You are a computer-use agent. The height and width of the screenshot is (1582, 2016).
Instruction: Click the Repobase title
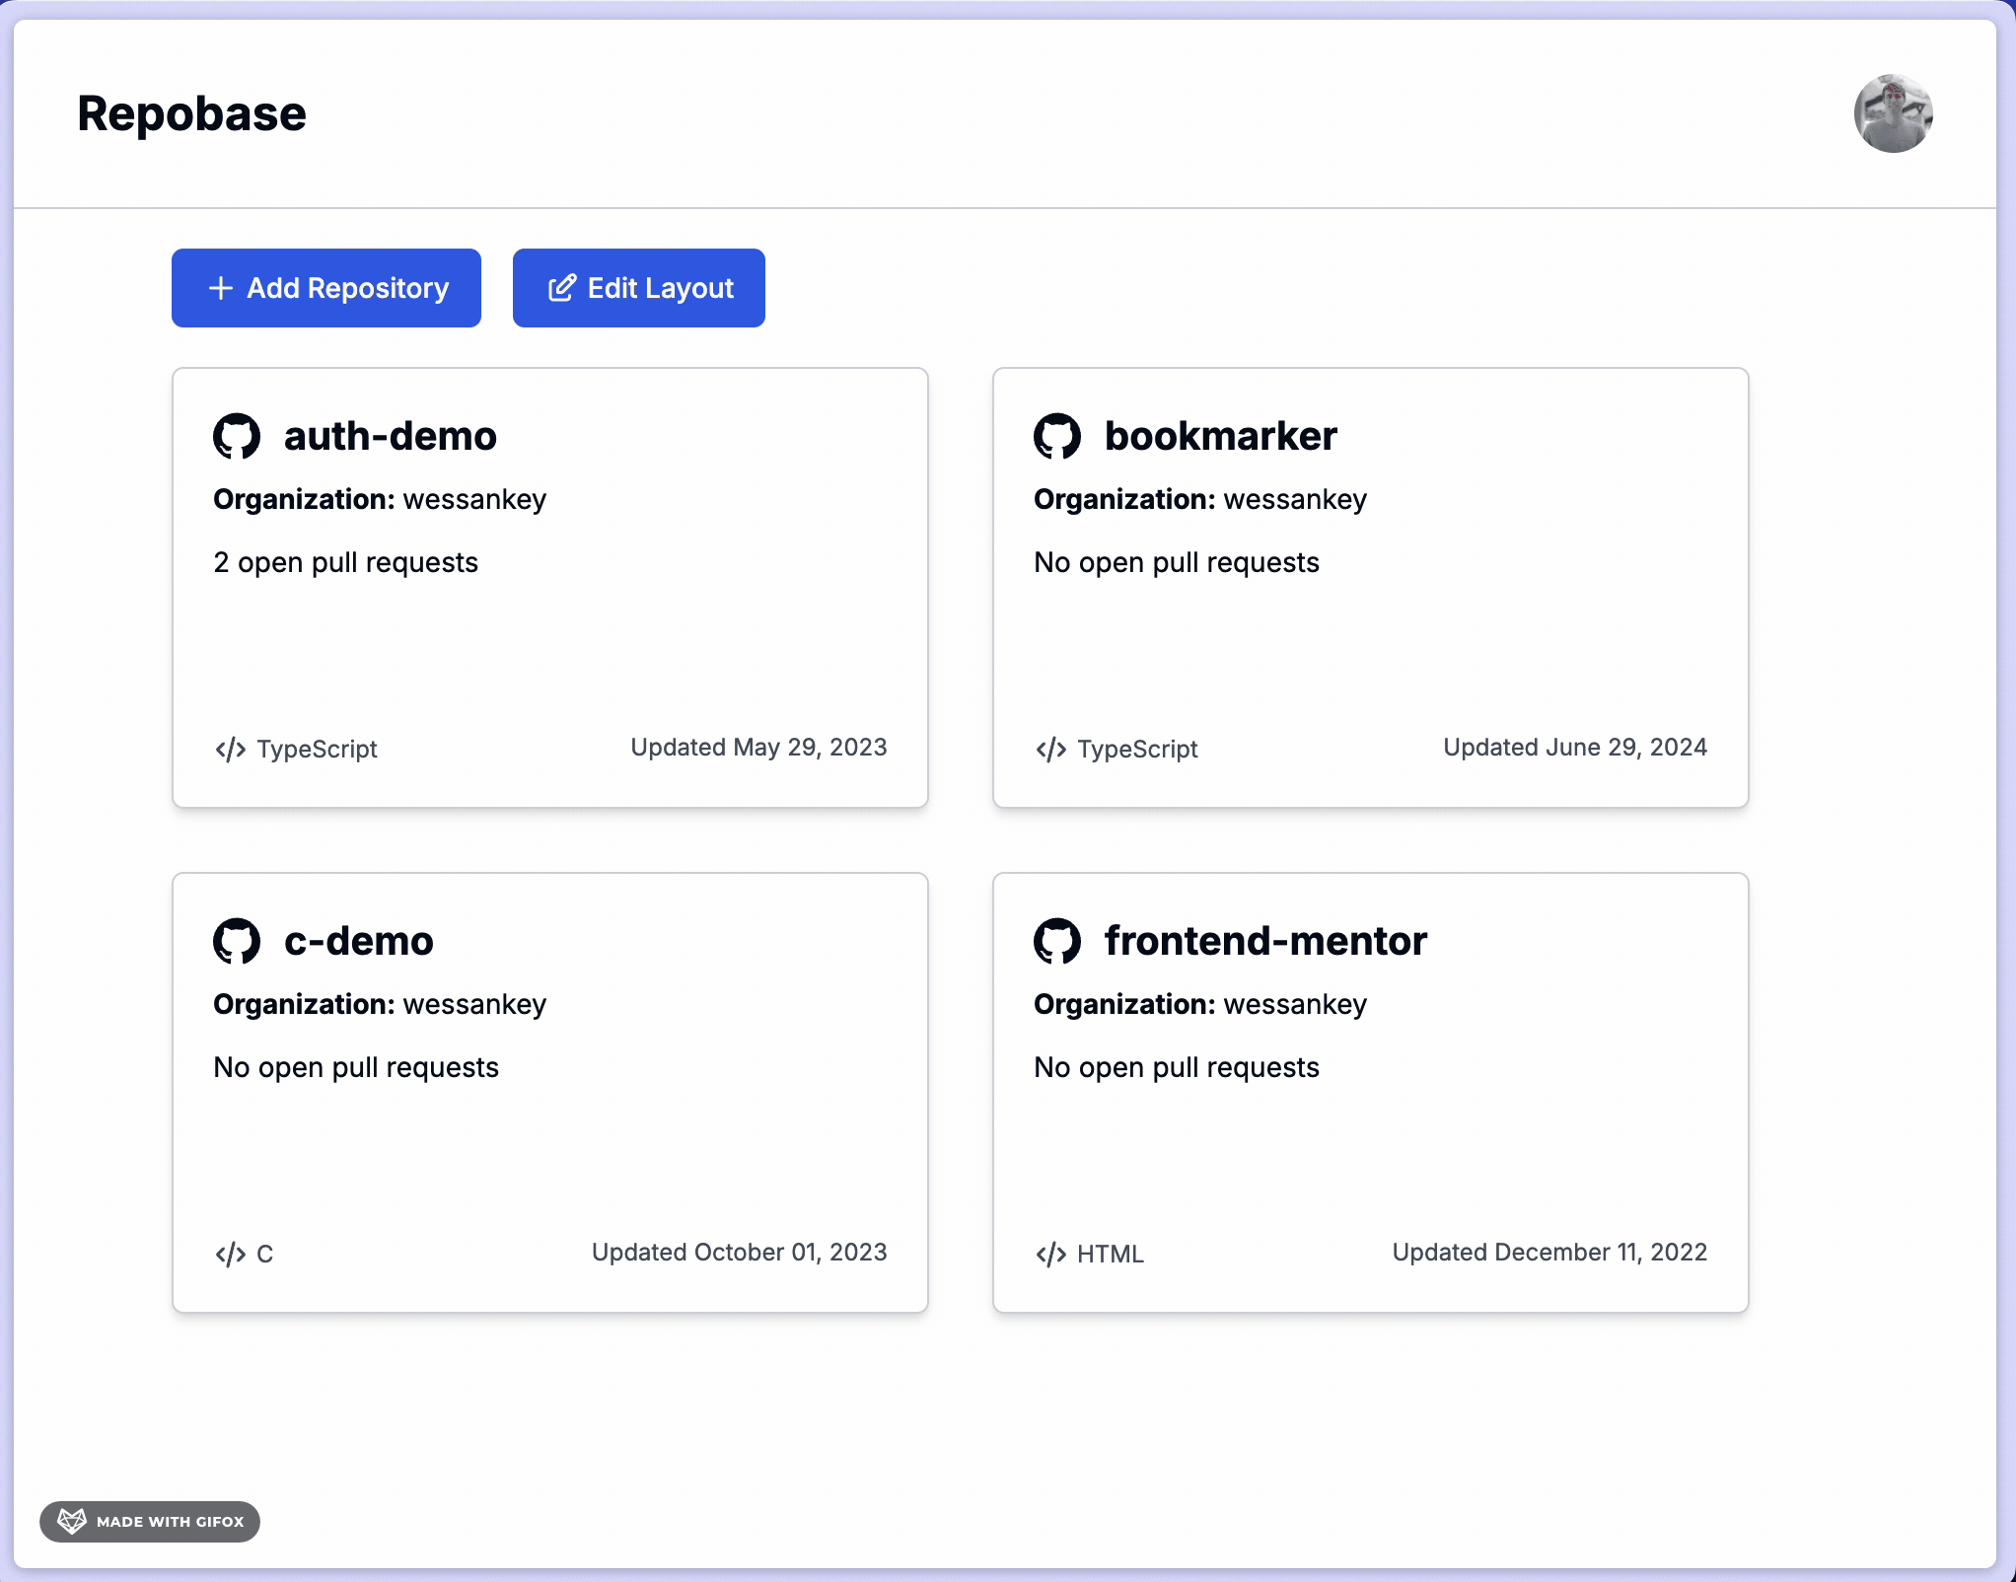click(192, 113)
